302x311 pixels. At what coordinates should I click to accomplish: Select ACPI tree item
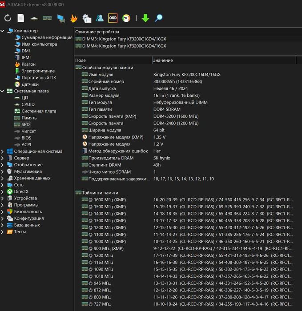point(23,144)
